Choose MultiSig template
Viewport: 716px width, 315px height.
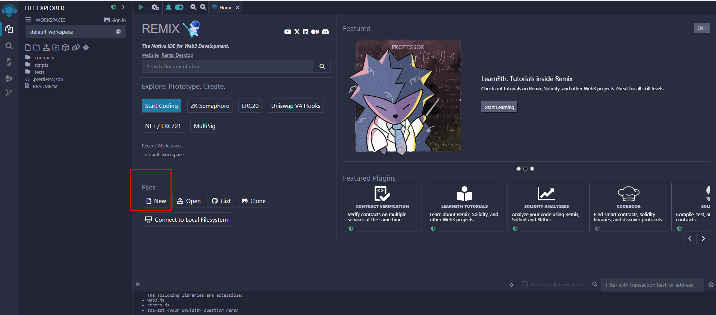205,126
